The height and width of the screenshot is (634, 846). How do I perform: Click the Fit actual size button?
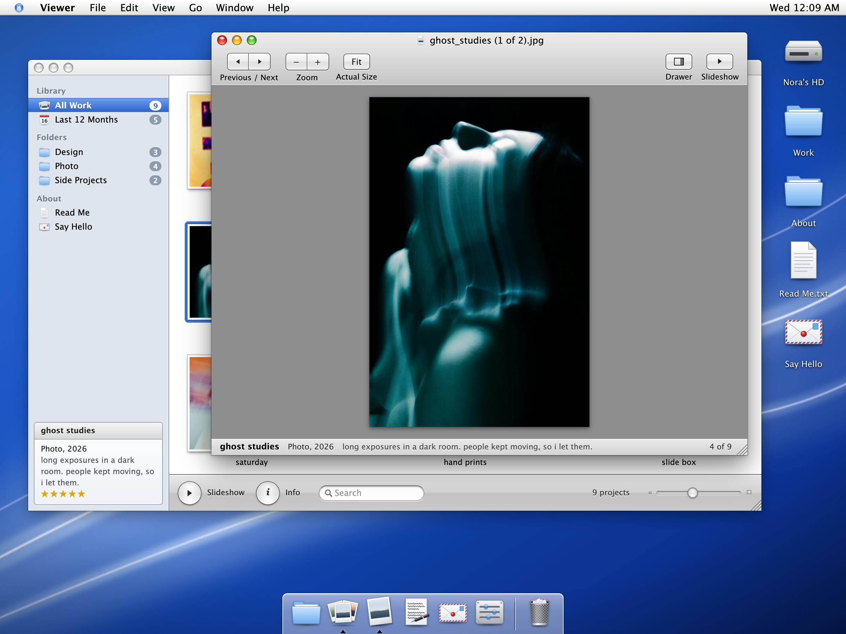pyautogui.click(x=356, y=62)
